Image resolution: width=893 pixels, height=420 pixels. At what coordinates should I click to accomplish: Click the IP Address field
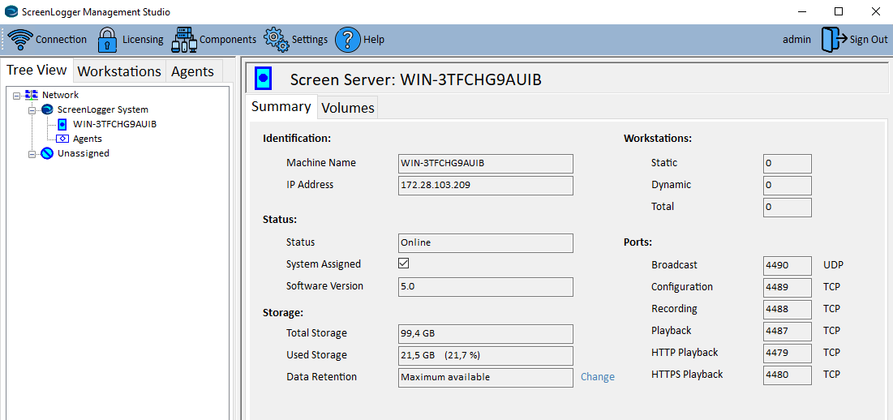tap(485, 185)
